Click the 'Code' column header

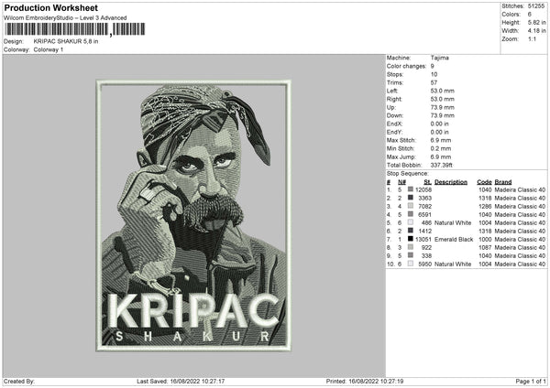pos(484,182)
